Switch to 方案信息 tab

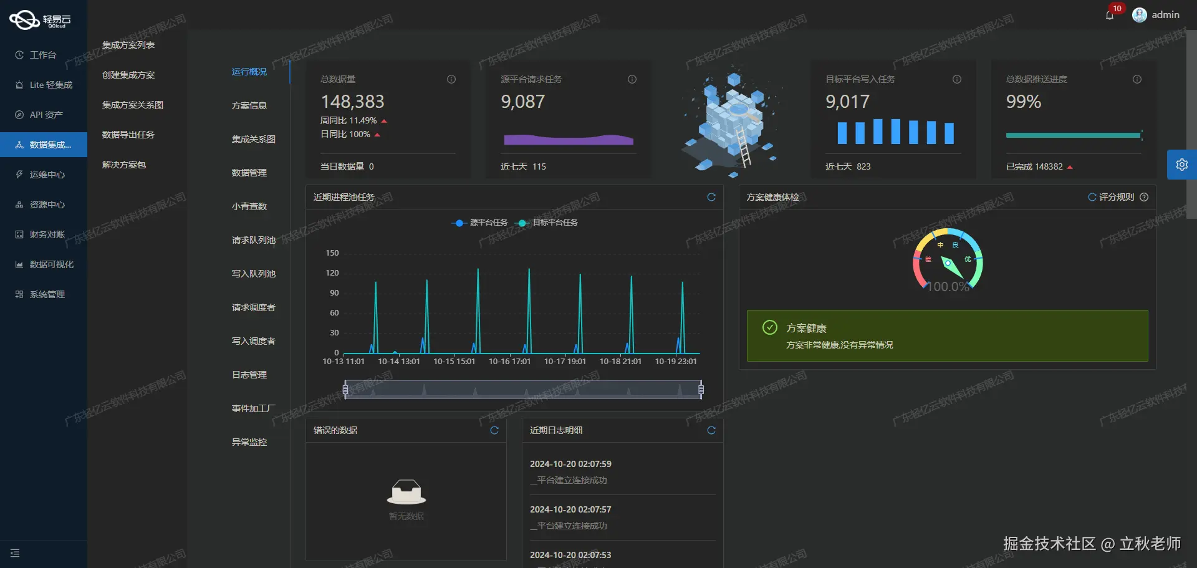pos(249,105)
